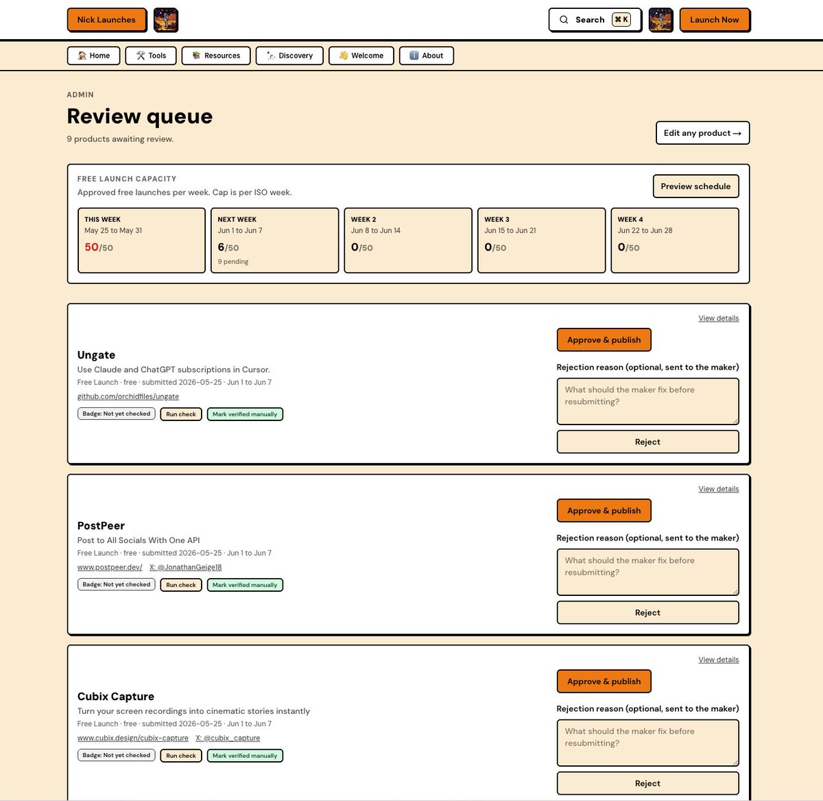Focus the rejection reason box for Cubix Capture

pos(647,743)
